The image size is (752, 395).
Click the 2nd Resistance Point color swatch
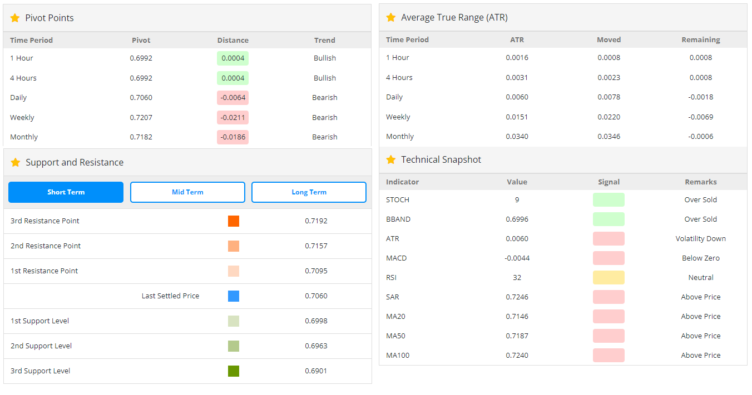234,246
